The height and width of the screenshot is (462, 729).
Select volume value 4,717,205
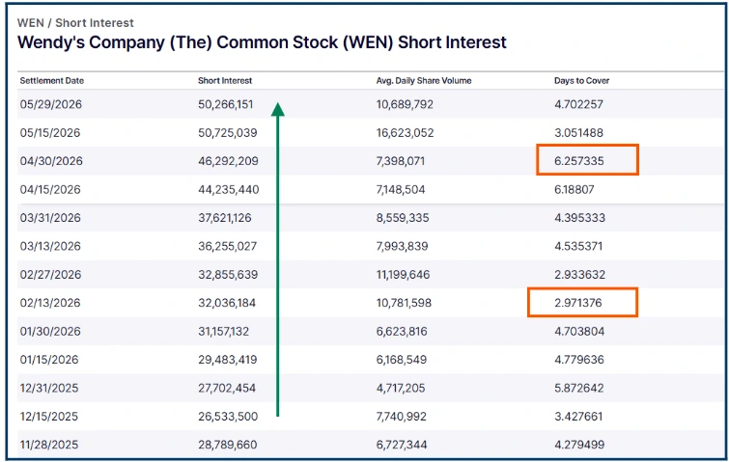401,388
